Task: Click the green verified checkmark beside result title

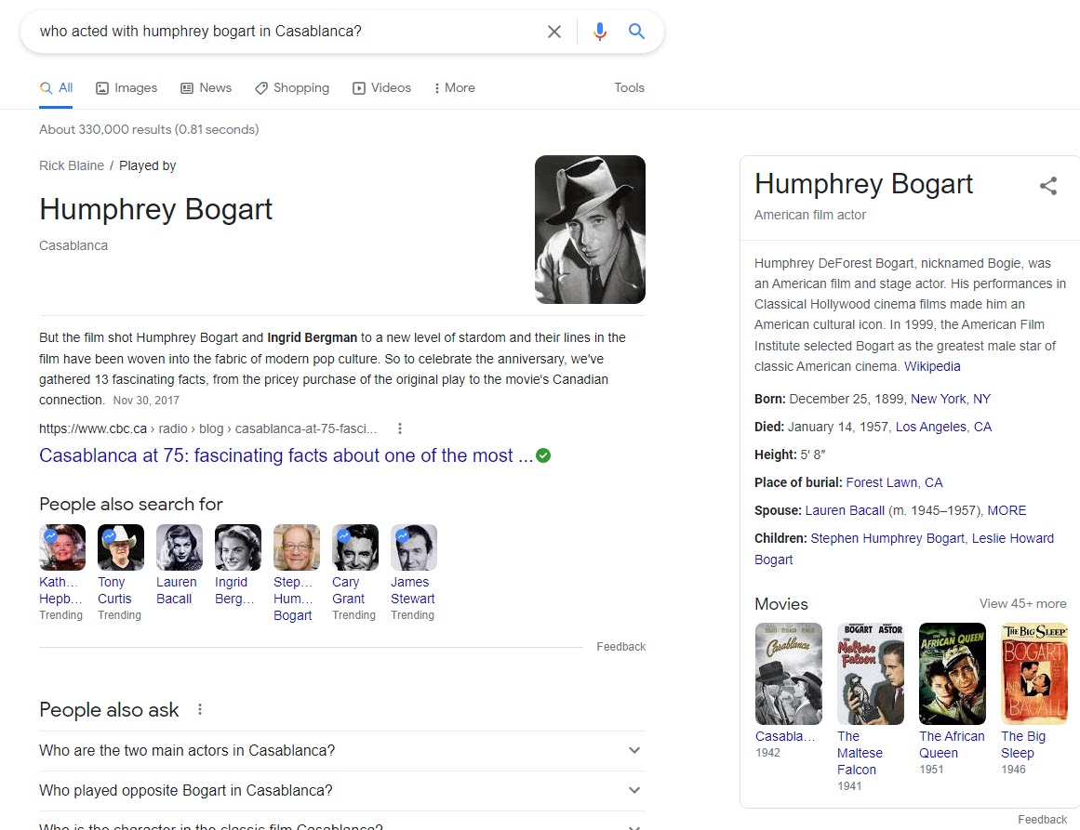Action: (543, 455)
